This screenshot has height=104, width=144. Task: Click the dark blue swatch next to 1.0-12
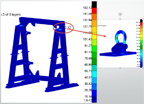click(94, 99)
